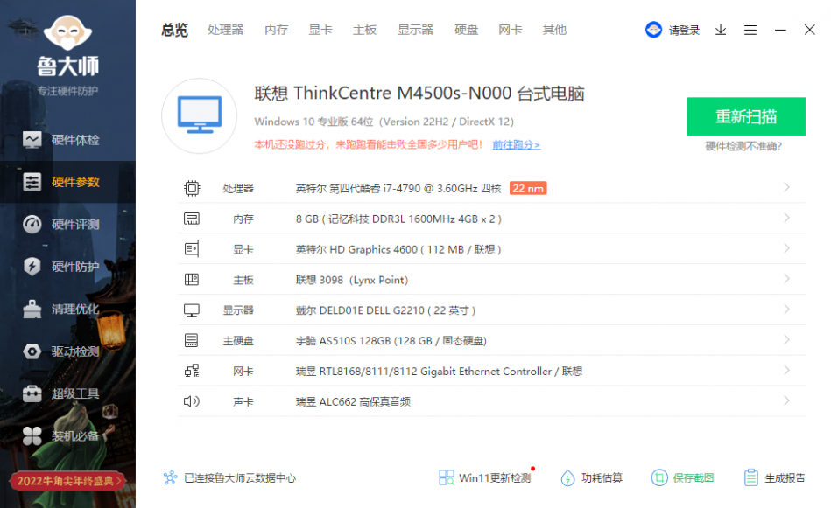This screenshot has width=831, height=508.
Task: Click the memory module icon
Action: click(x=192, y=219)
